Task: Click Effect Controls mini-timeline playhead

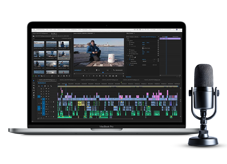Action: coord(166,37)
